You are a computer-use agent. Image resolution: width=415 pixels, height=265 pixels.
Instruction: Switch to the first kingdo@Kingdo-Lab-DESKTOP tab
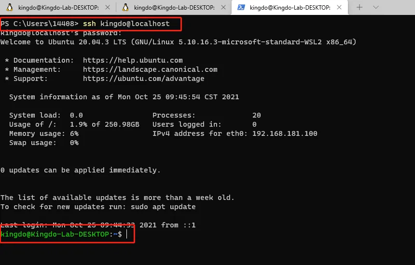(58, 7)
